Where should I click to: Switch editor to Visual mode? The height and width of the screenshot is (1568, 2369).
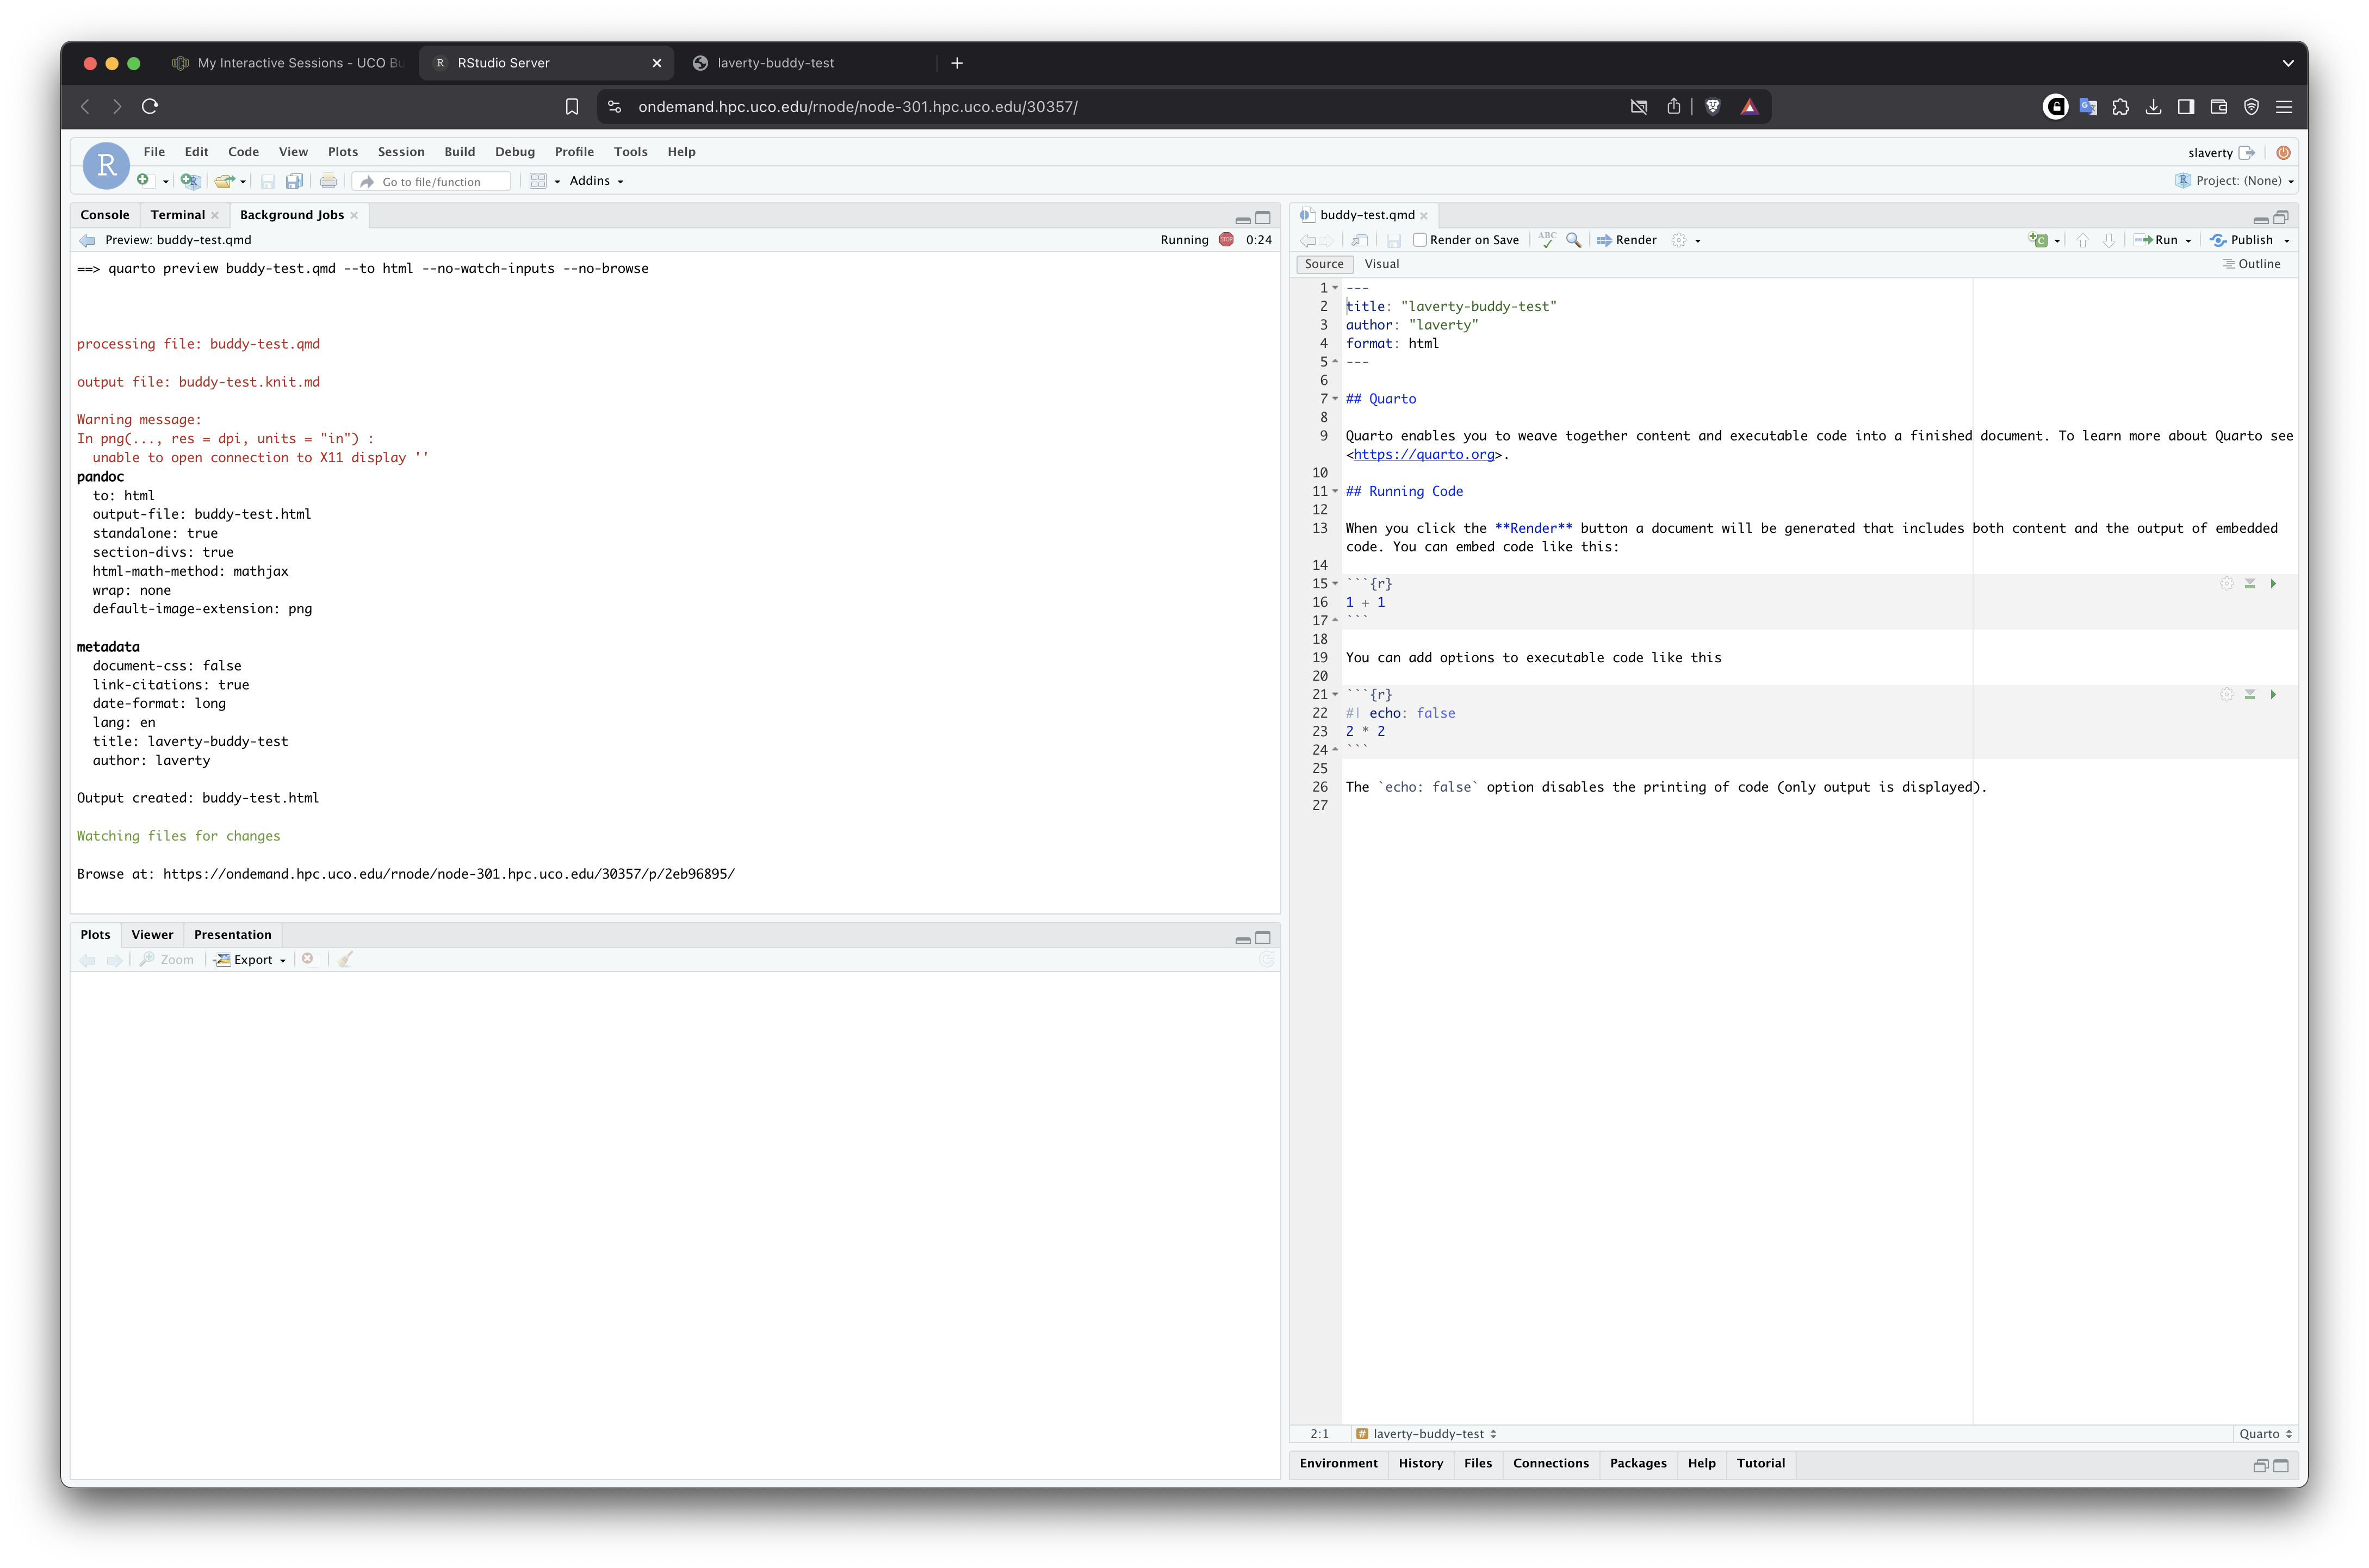1381,264
